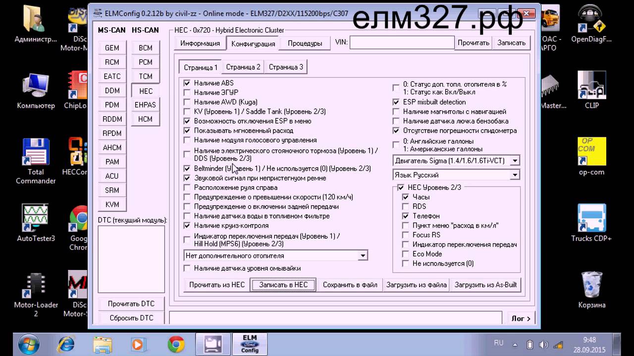Select the BCM module button
634x356 pixels.
coord(146,48)
